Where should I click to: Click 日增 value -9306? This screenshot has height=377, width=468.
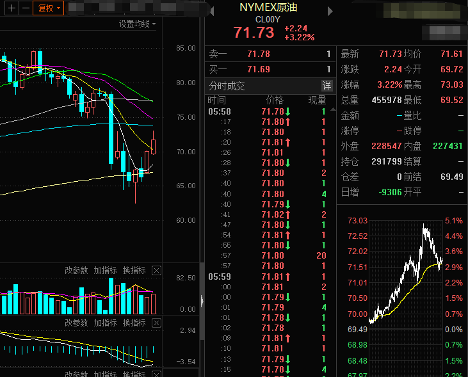[391, 192]
